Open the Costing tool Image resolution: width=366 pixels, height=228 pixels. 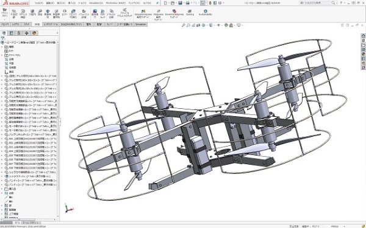click(x=190, y=13)
